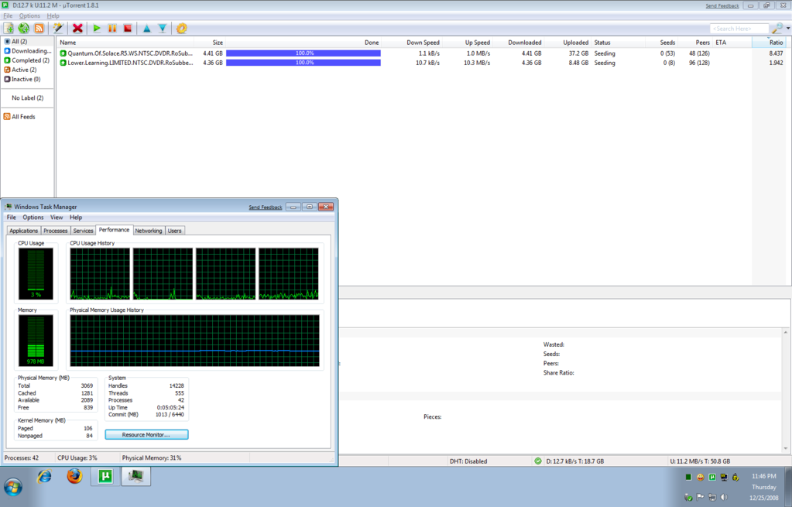
Task: Click the smiley messenger tray icon
Action: click(x=701, y=478)
